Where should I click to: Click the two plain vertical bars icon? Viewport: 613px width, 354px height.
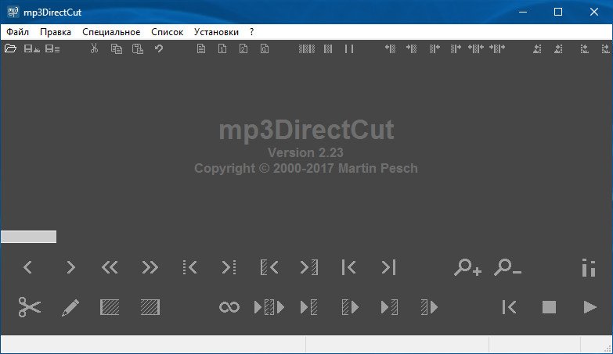pyautogui.click(x=349, y=48)
